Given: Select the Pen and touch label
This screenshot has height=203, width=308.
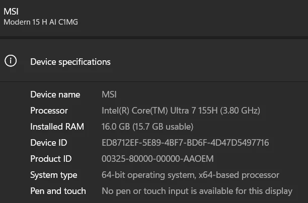Looking at the screenshot, I should pyautogui.click(x=58, y=191).
